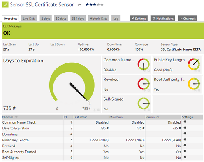This screenshot has height=162, width=204.
Task: Set priority to five stars
Action: coord(102,5)
